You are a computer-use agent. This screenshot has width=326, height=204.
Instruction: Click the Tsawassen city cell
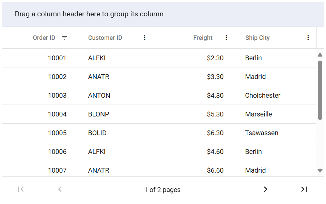262,133
